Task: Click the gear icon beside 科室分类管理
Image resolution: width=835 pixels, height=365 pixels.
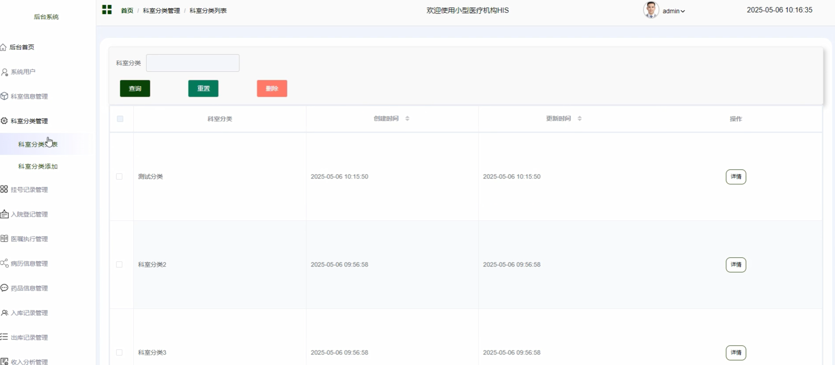Action: 4,120
